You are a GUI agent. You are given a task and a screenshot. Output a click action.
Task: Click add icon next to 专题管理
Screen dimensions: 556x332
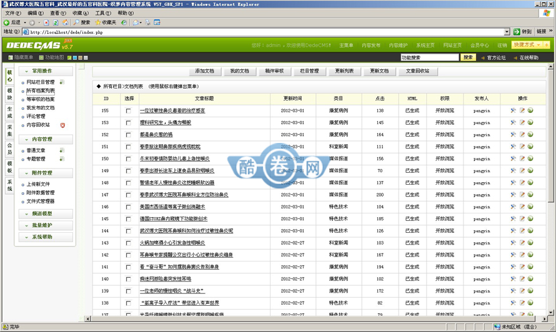[62, 159]
